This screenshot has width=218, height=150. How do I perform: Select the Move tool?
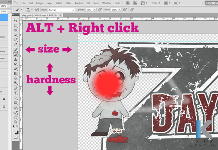[16, 21]
